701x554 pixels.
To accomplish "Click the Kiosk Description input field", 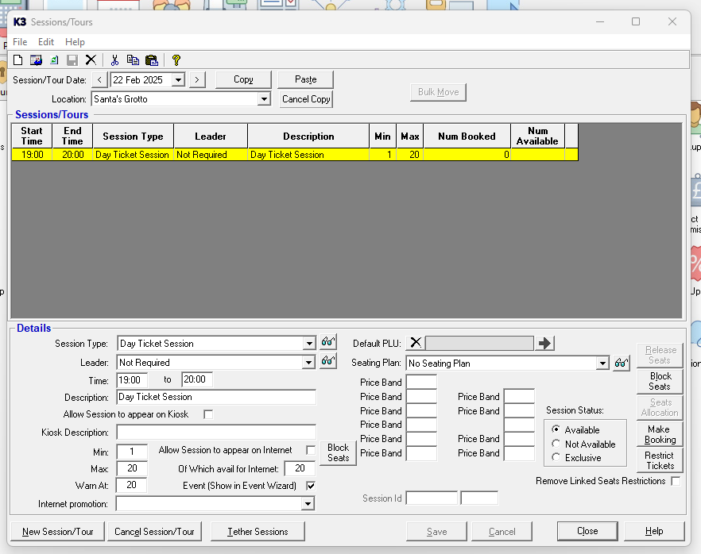I will coord(216,433).
